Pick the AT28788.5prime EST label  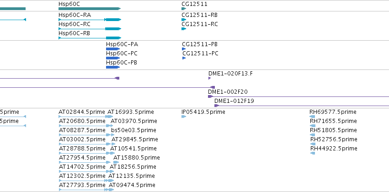[x=82, y=149]
